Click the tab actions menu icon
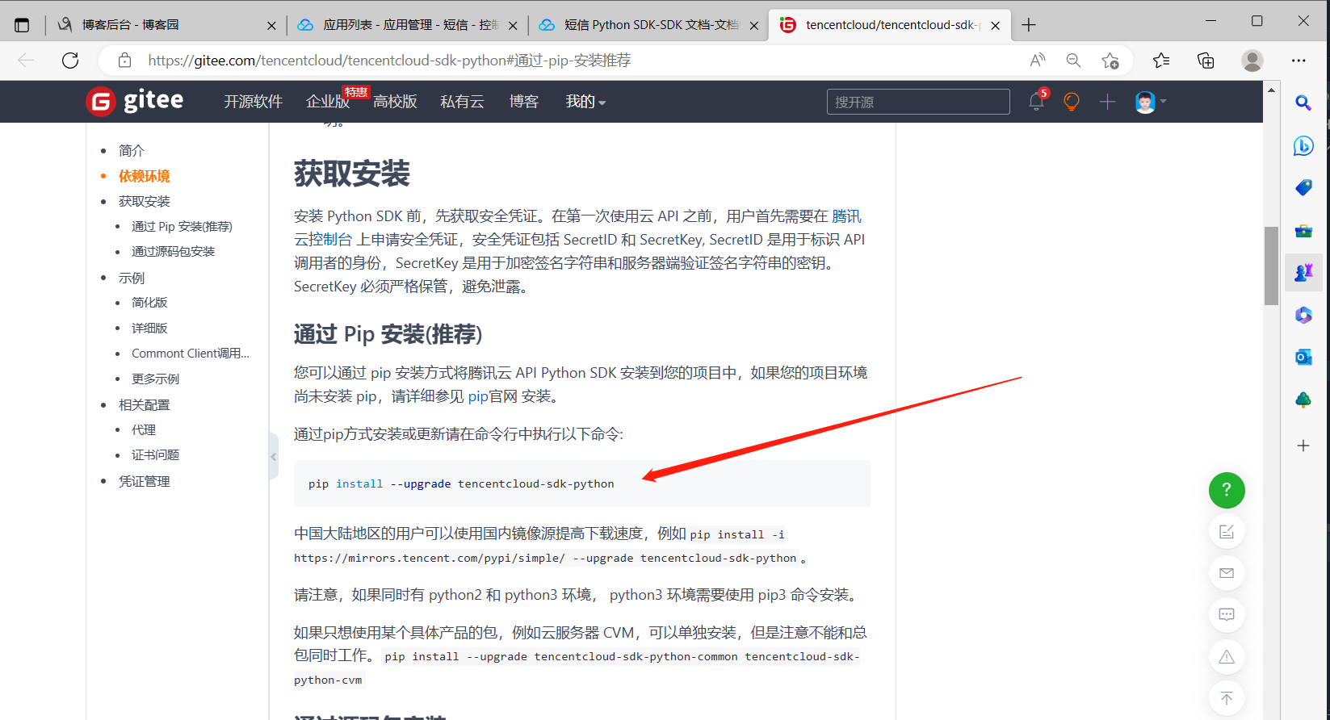The width and height of the screenshot is (1330, 720). pos(22,25)
